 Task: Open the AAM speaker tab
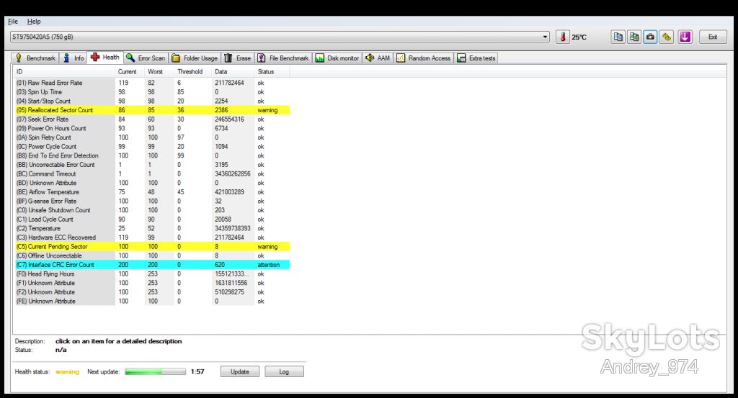378,58
